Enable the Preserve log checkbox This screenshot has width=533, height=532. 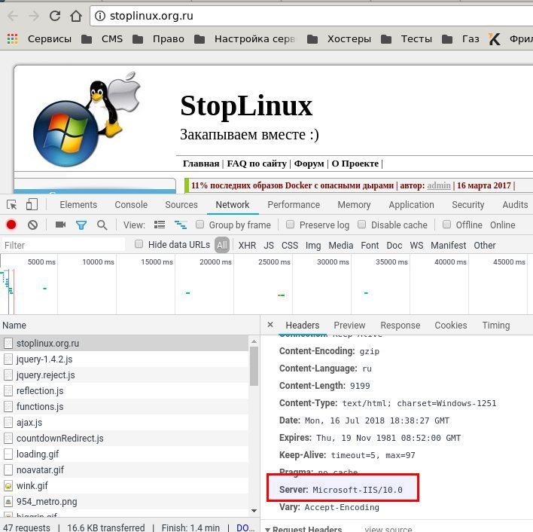[x=290, y=225]
